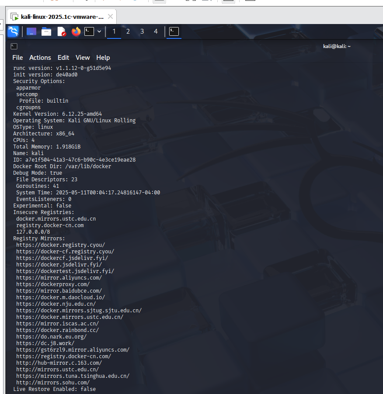Switch to workspace 3
The image size is (383, 394).
tap(142, 31)
